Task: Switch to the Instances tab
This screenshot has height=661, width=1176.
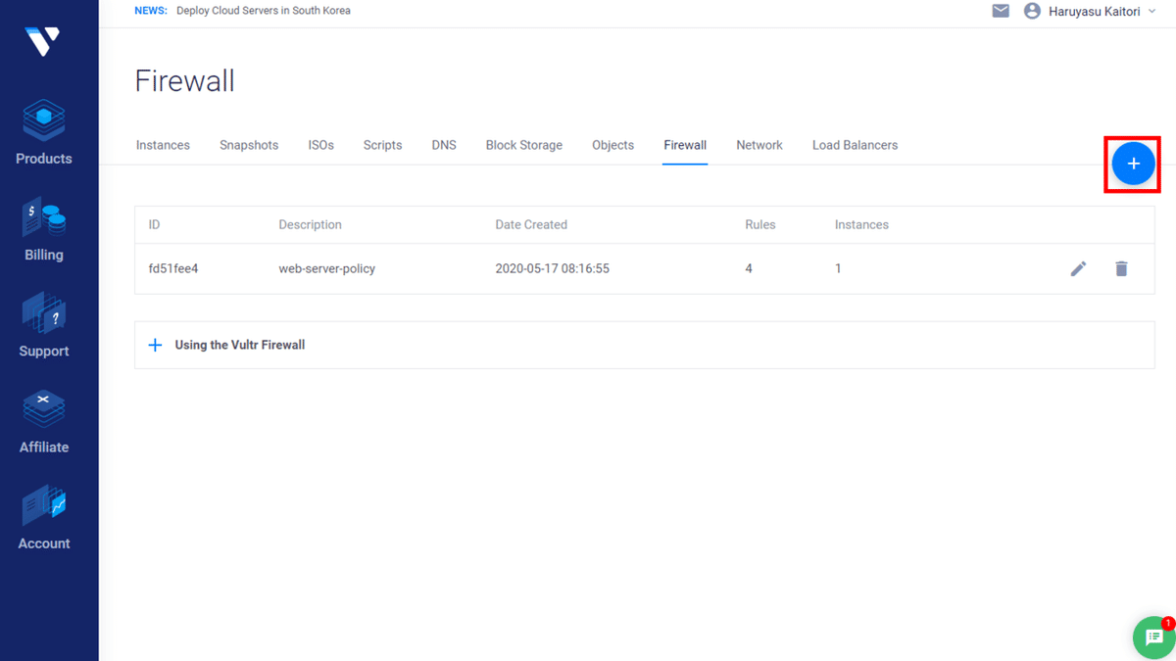Action: (163, 145)
